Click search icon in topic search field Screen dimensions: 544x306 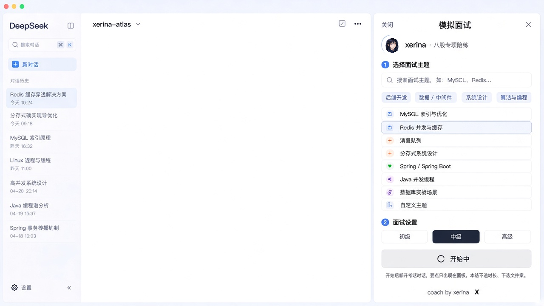coord(389,80)
